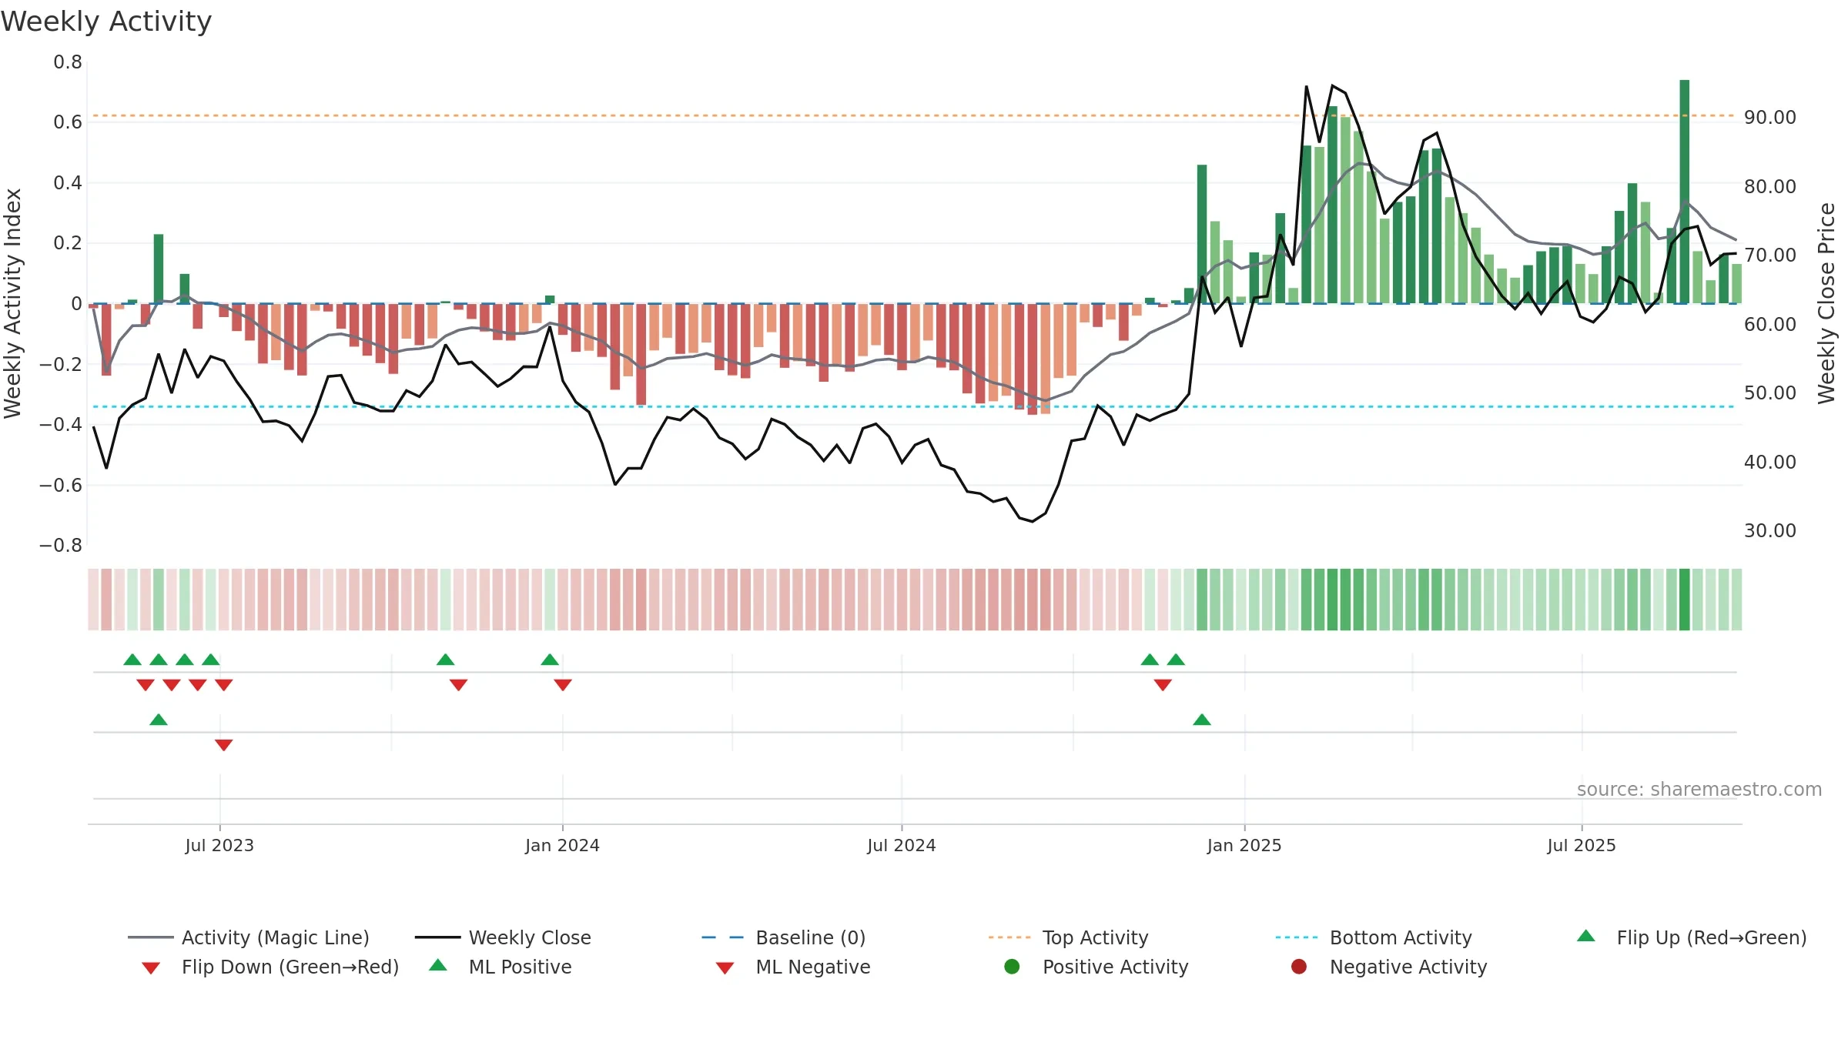Click the Jan 2025 x-axis label
This screenshot has width=1848, height=1039.
(1244, 845)
